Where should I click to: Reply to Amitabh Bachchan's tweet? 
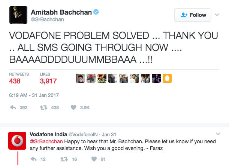coord(12,108)
